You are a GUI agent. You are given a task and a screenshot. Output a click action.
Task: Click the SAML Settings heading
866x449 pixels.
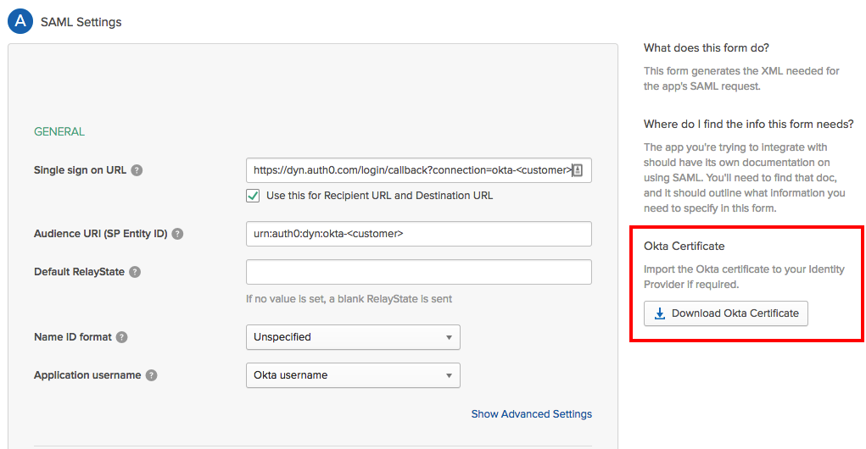[81, 22]
